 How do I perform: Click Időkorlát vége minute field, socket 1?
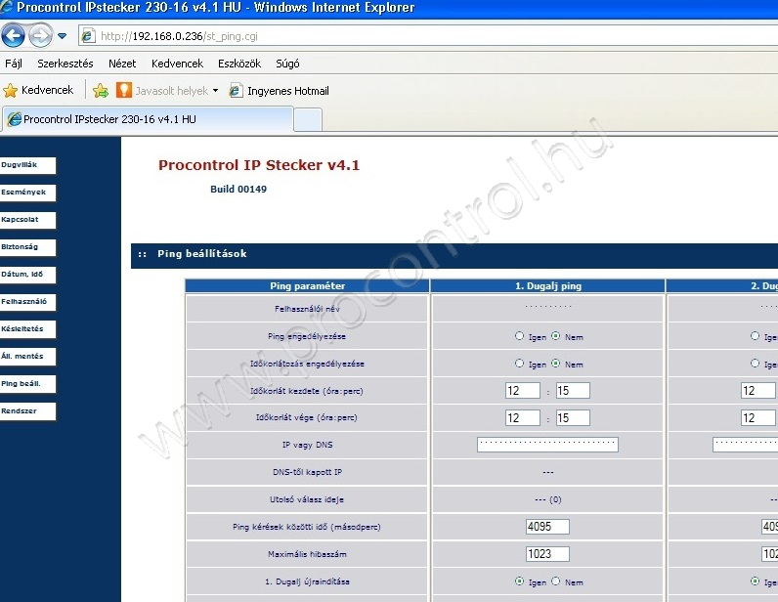pyautogui.click(x=573, y=418)
